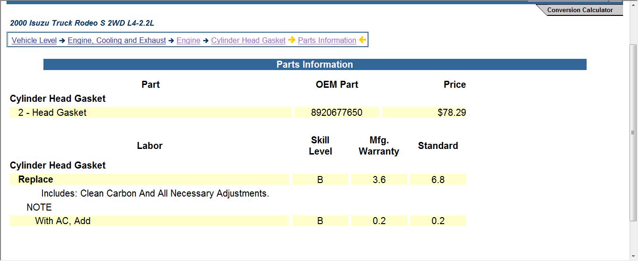Select Replace standard time 6.8
The height and width of the screenshot is (261, 638).
tap(438, 179)
